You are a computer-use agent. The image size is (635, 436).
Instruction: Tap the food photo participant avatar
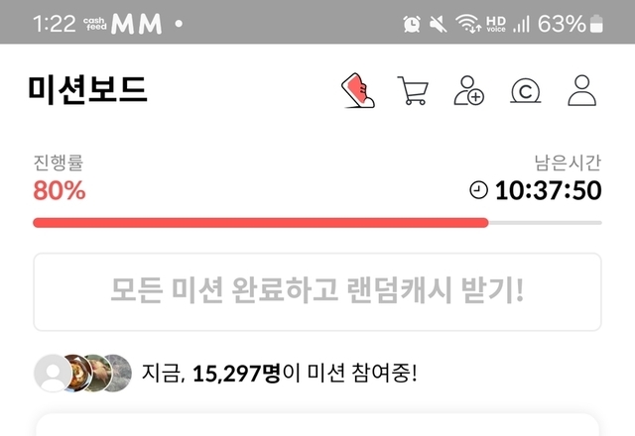point(79,373)
